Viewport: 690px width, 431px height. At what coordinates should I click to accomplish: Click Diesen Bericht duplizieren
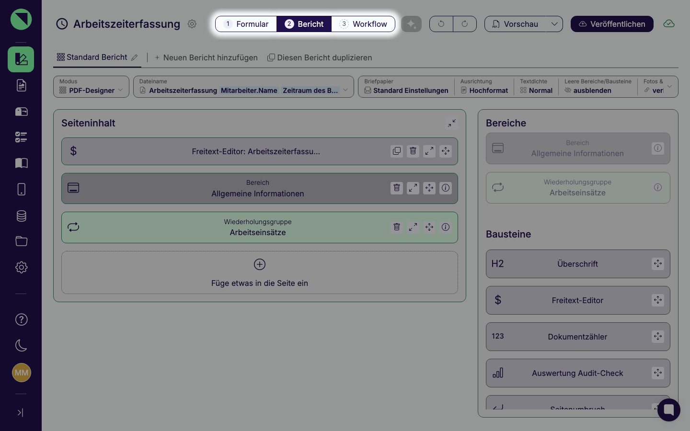click(320, 57)
